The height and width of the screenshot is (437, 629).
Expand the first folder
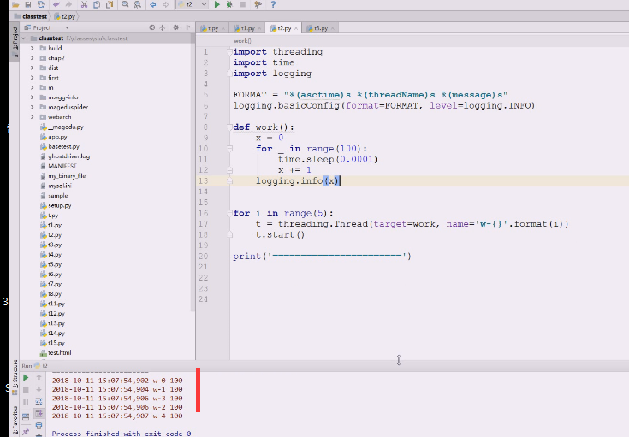point(33,77)
